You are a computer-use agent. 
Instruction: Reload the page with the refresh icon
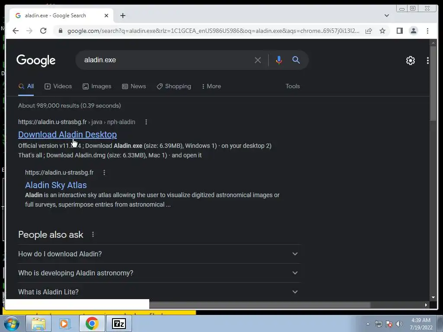click(x=43, y=31)
